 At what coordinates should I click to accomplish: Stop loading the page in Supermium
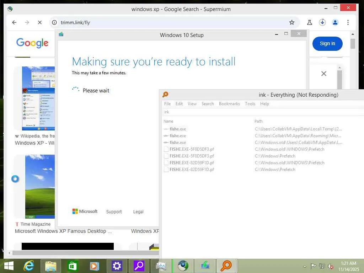[40, 22]
